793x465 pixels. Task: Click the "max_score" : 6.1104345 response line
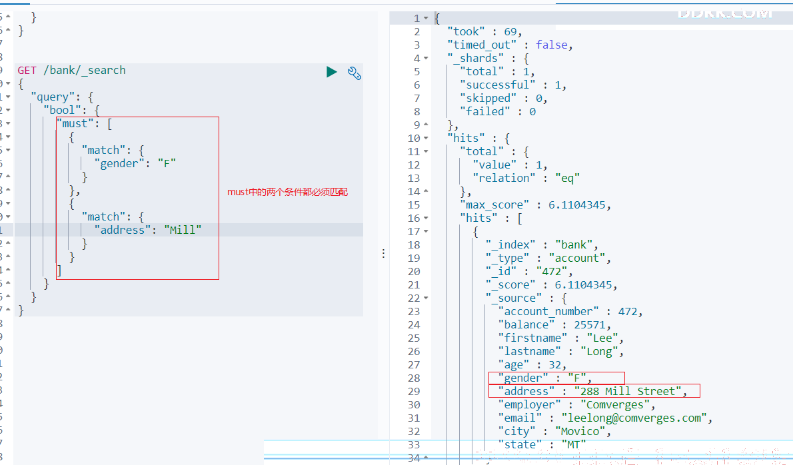(x=536, y=205)
